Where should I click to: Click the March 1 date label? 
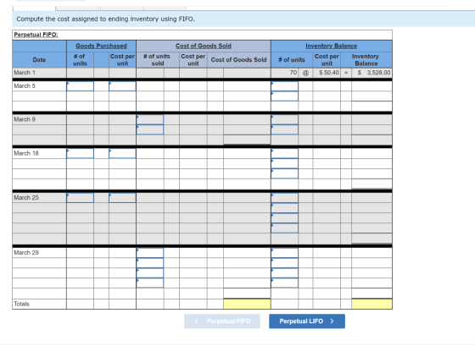(25, 73)
